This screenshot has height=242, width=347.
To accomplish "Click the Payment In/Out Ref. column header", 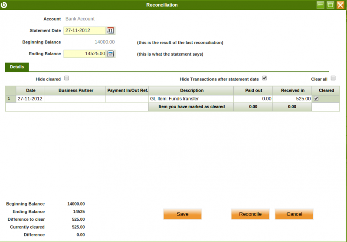I will 127,90.
